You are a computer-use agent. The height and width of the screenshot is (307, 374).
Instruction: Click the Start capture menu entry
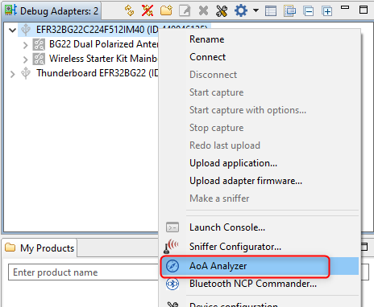click(216, 92)
